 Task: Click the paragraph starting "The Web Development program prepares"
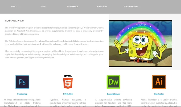[x=54, y=31]
